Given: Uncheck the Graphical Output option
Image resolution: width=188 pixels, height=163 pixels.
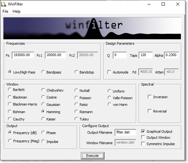Looking at the screenshot, I should (143, 131).
